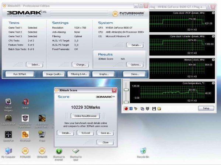Open Image Quality... in 3DMark05
221x165 pixels.
pos(54,74)
